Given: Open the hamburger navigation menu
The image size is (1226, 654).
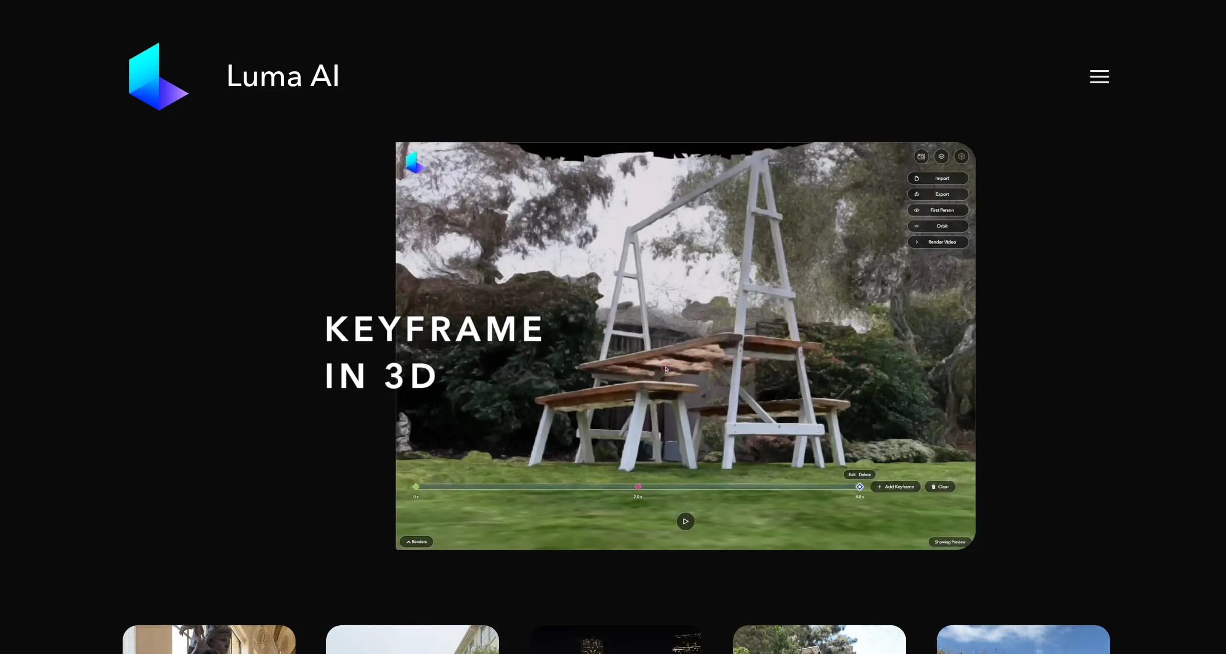Looking at the screenshot, I should tap(1099, 77).
